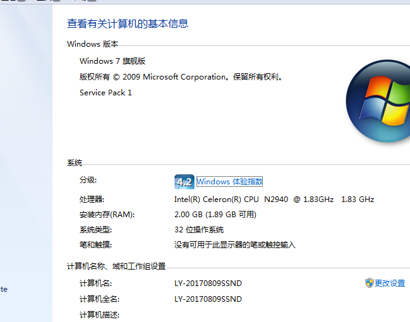This screenshot has height=322, width=410.
Task: Click the copyright line 版权所有 © 2009 Microsoft Corporation
Action: 181,77
